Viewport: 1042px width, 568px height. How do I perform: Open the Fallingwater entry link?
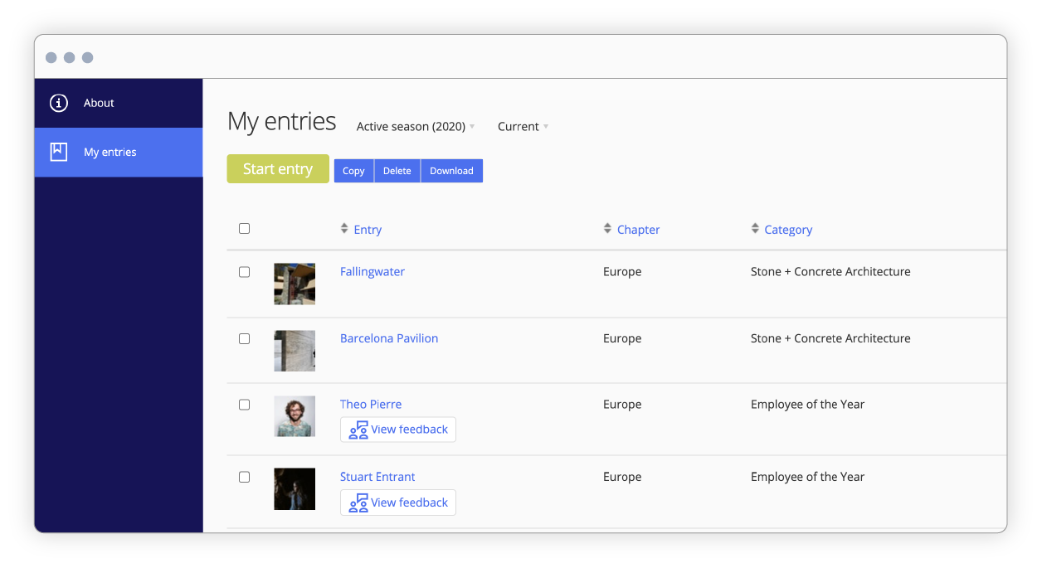372,271
